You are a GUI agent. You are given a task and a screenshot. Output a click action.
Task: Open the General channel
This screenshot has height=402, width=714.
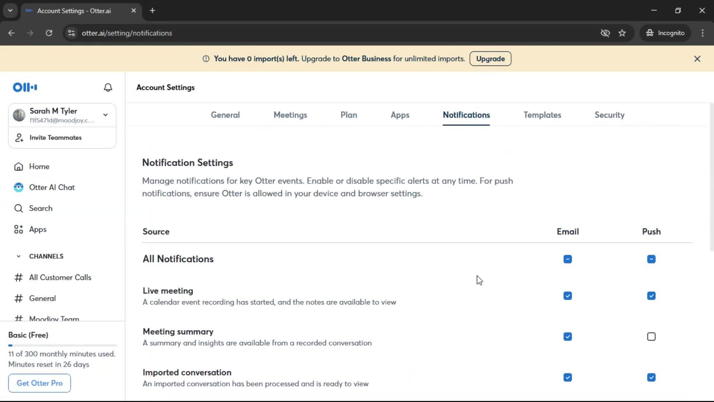[x=42, y=298]
